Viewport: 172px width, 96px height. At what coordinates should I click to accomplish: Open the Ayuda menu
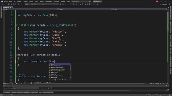pyautogui.click(x=68, y=1)
